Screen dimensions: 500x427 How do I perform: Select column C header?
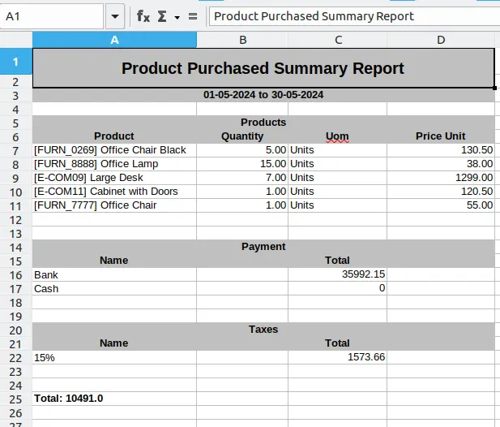coord(337,40)
